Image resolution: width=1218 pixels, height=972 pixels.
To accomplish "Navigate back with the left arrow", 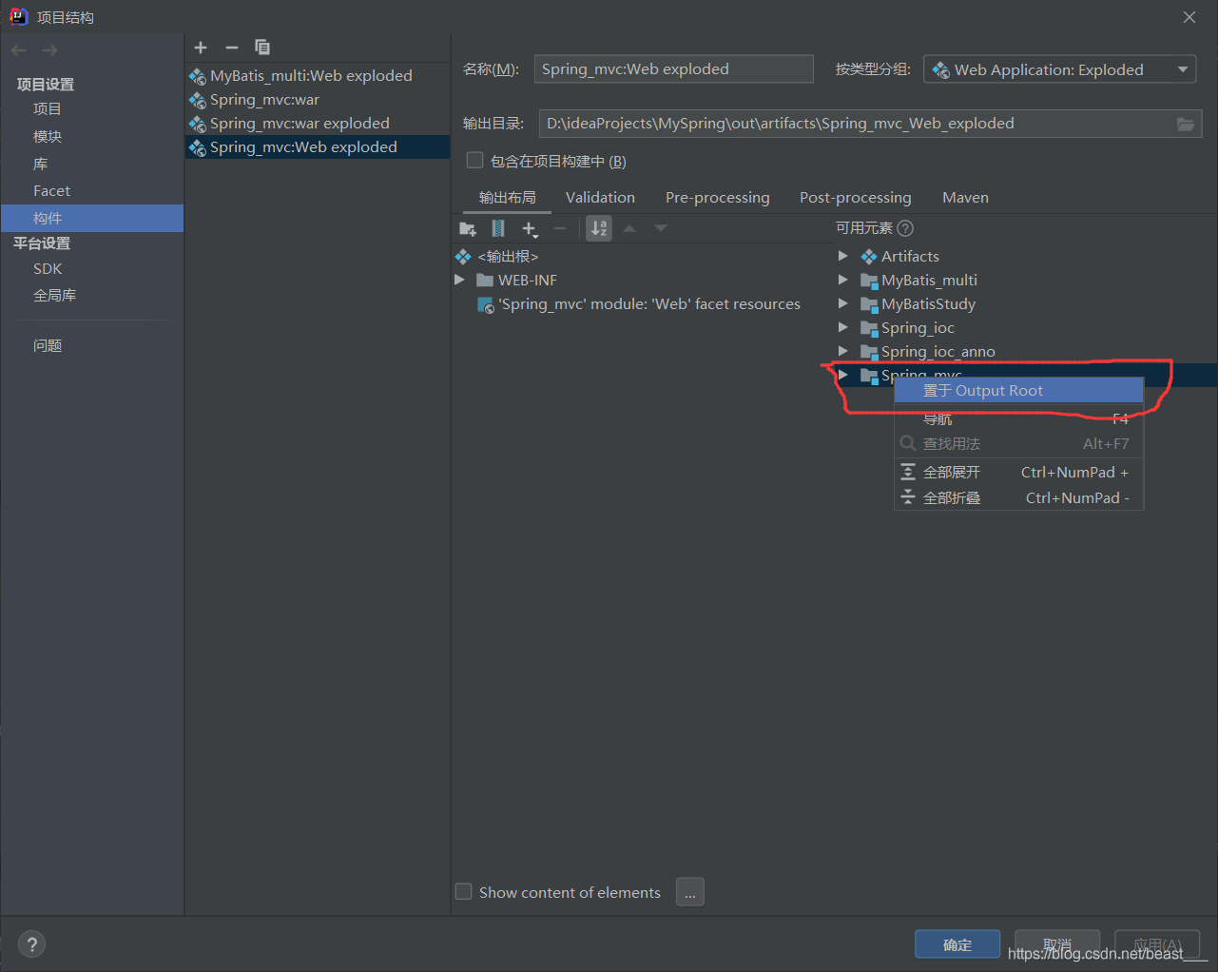I will click(x=19, y=50).
